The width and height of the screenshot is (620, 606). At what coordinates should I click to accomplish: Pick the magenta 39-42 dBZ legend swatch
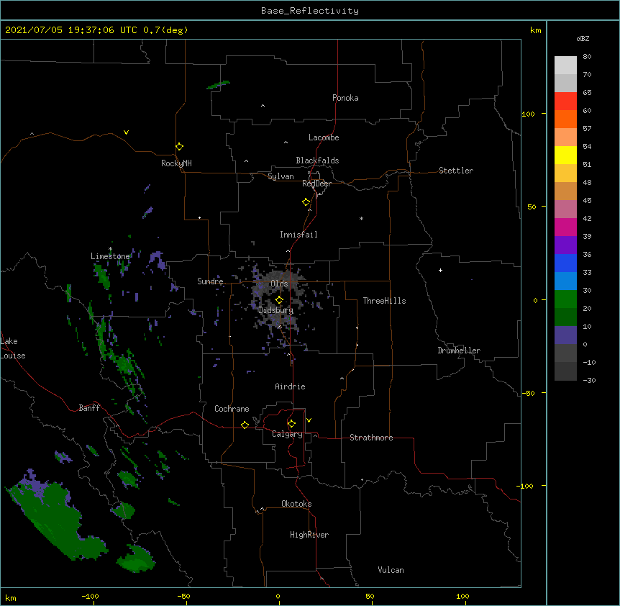565,227
